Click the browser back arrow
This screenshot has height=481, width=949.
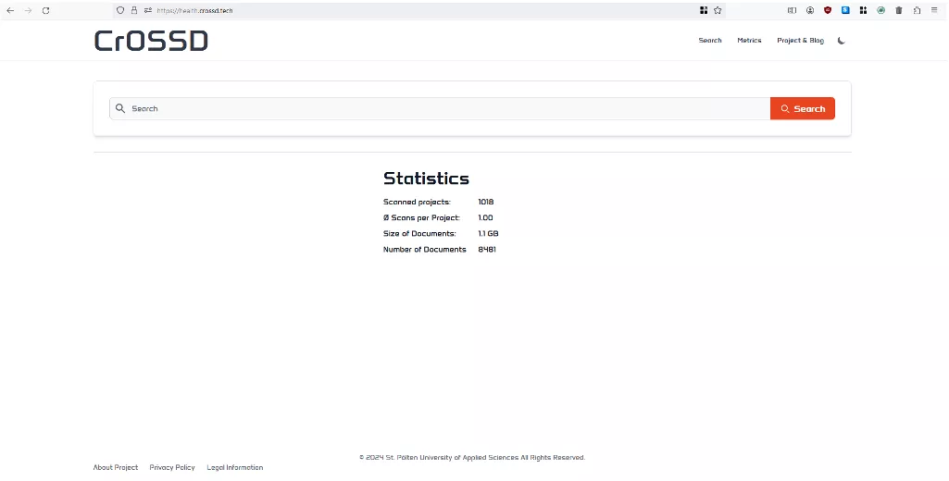[10, 10]
